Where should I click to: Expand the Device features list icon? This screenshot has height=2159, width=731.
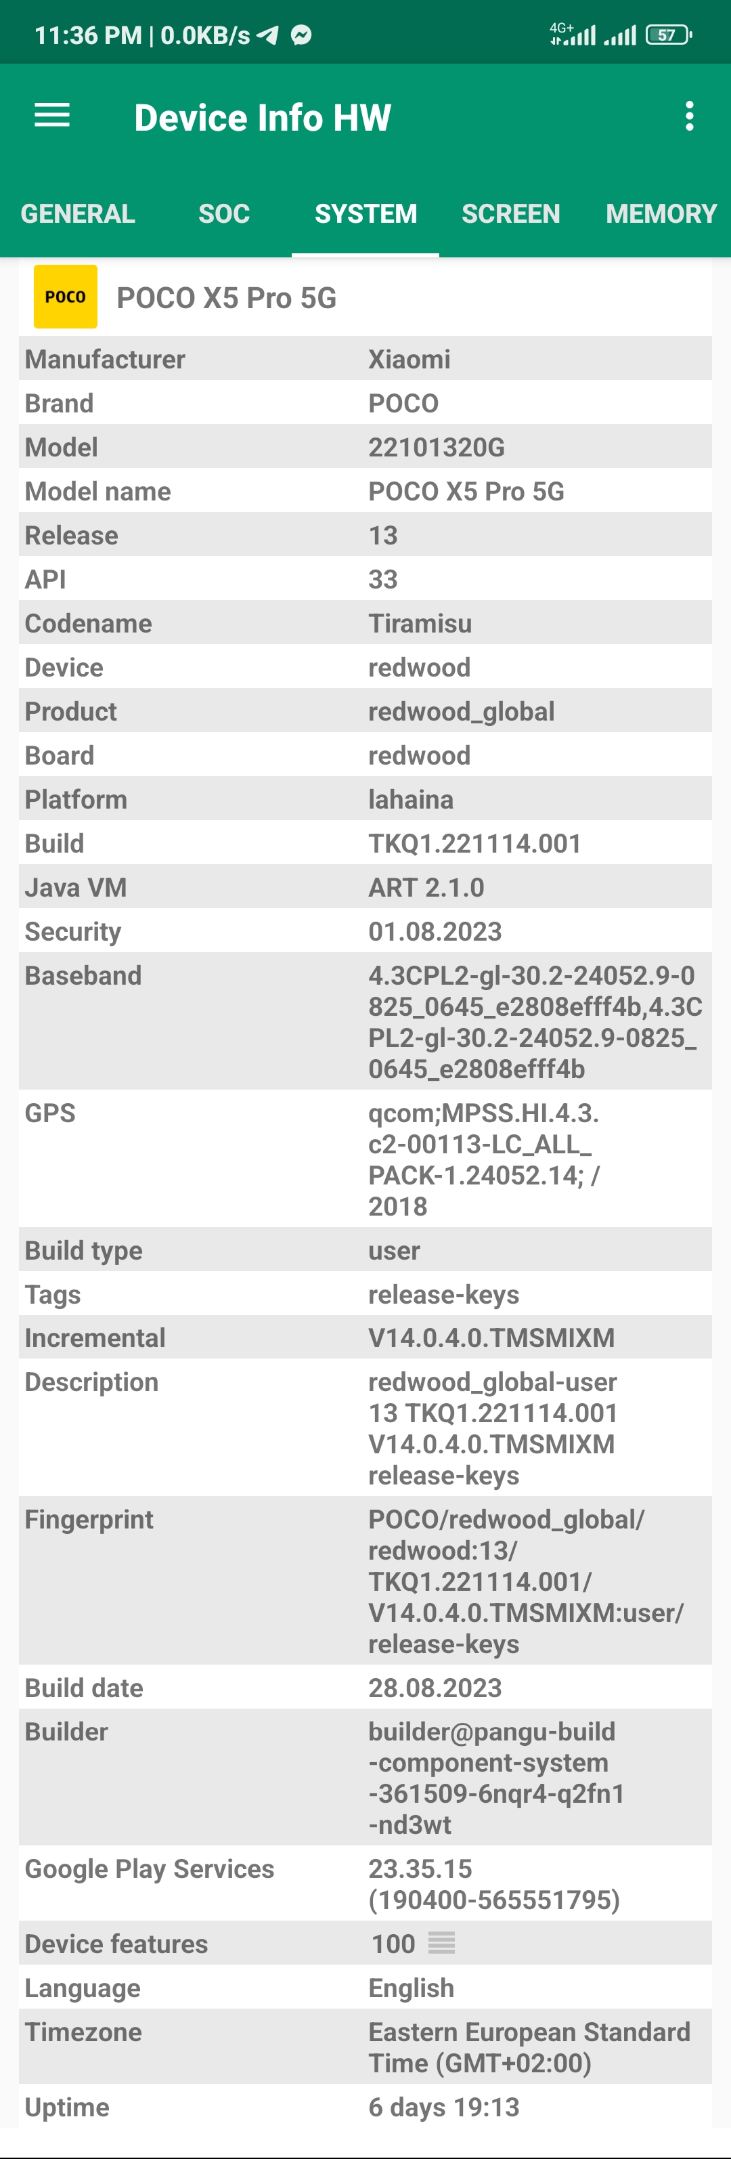point(441,1943)
